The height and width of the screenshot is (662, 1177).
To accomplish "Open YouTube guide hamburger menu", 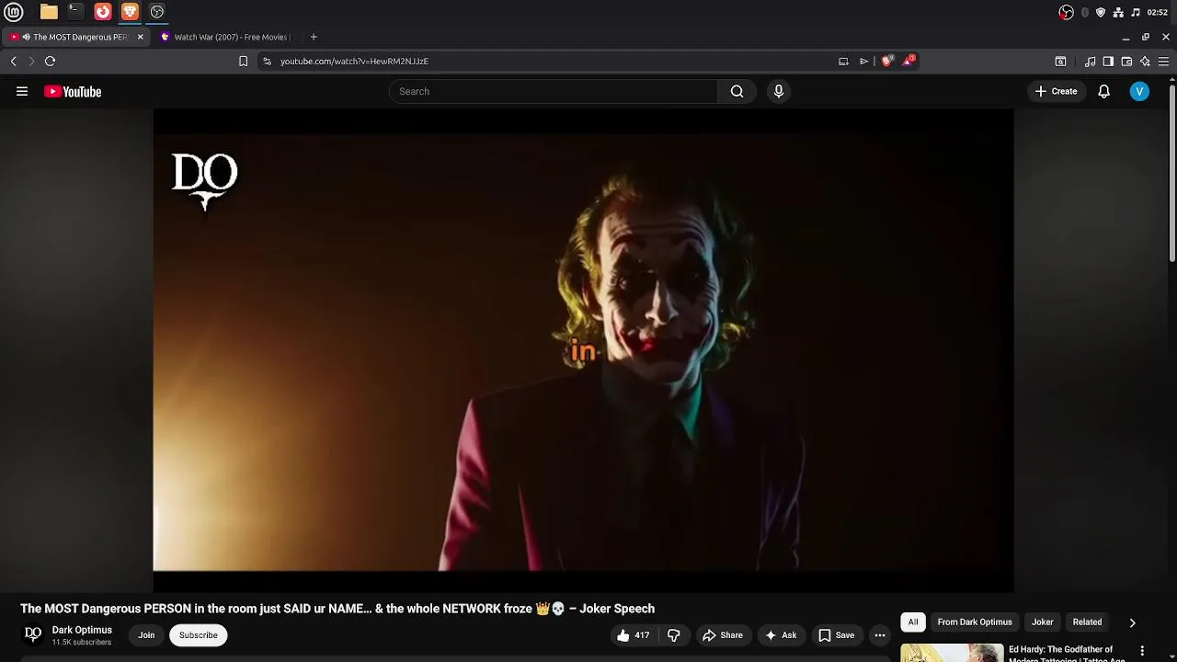I will pyautogui.click(x=22, y=91).
